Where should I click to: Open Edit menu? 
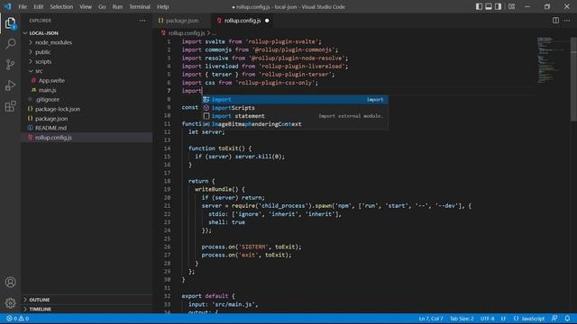(38, 6)
